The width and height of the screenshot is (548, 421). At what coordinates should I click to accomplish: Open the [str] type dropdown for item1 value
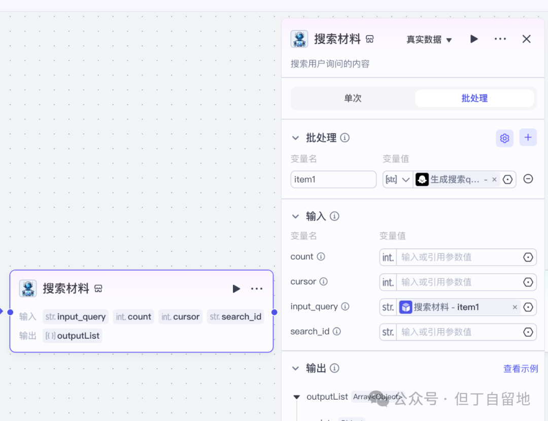pos(398,179)
